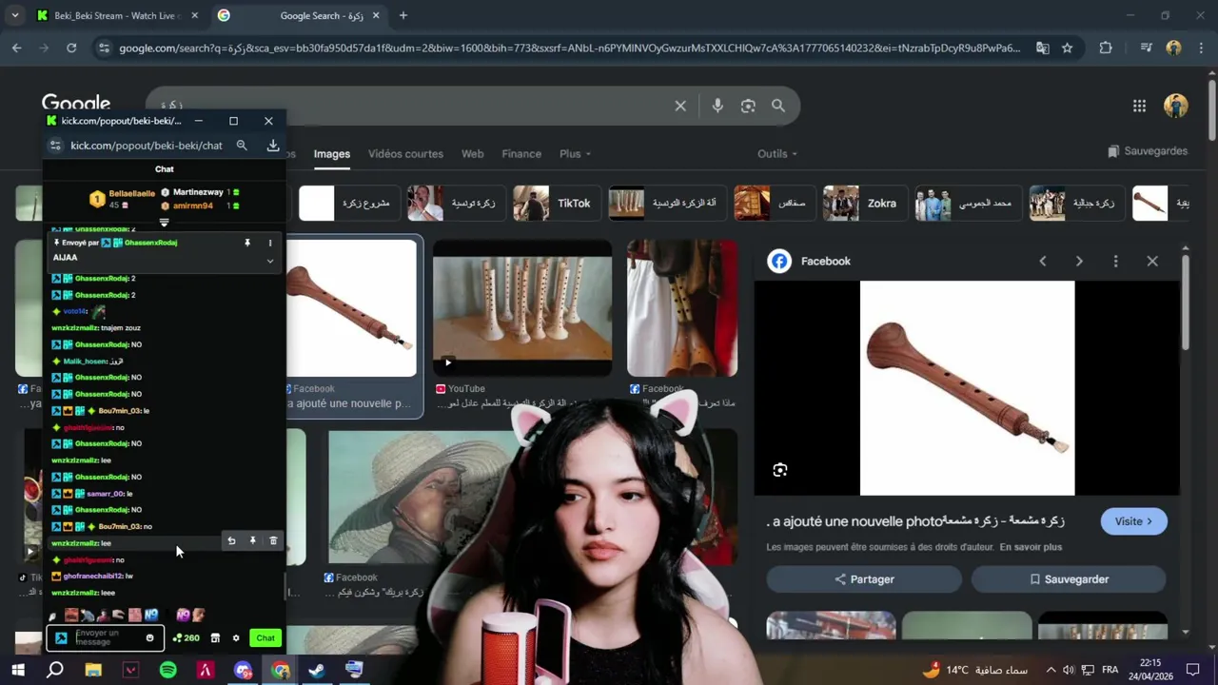This screenshot has height=685, width=1218.
Task: Click username GhassenxRodaj in pinned message
Action: point(150,243)
